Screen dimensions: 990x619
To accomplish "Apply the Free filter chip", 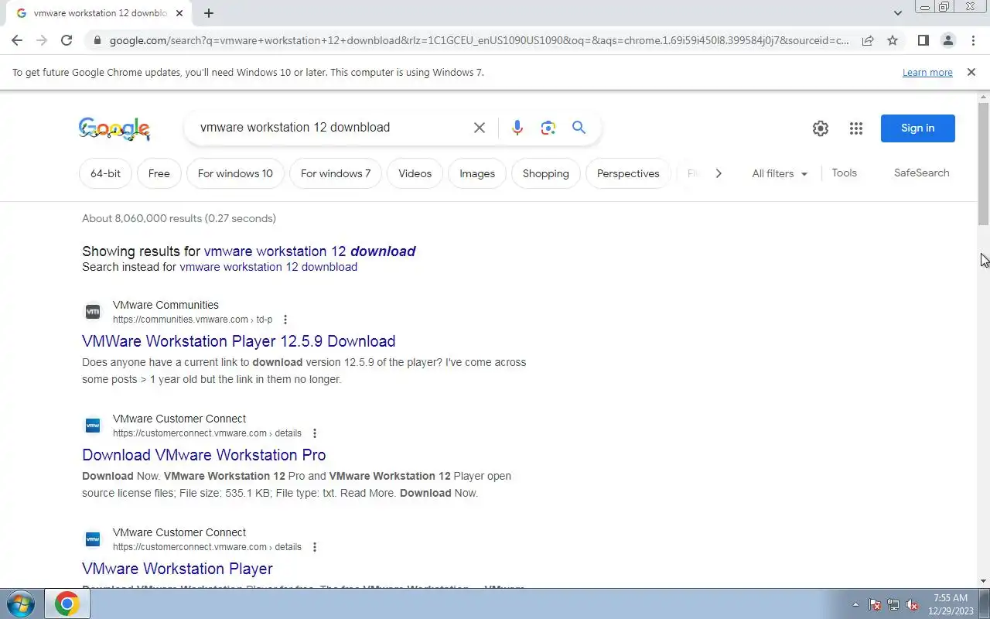I will (159, 173).
